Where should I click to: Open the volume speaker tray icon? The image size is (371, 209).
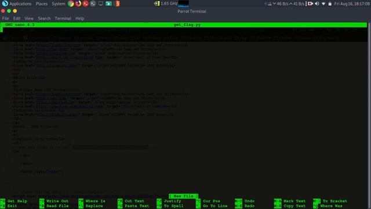pyautogui.click(x=317, y=4)
